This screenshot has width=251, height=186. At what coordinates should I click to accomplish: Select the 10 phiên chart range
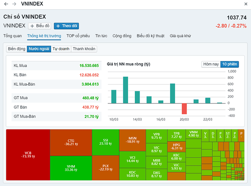tap(230, 64)
